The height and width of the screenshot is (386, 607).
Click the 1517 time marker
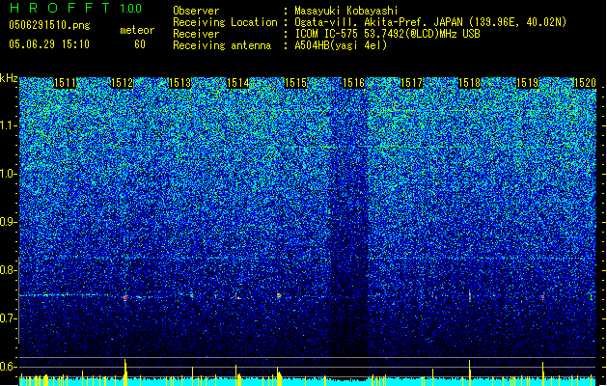pos(411,83)
